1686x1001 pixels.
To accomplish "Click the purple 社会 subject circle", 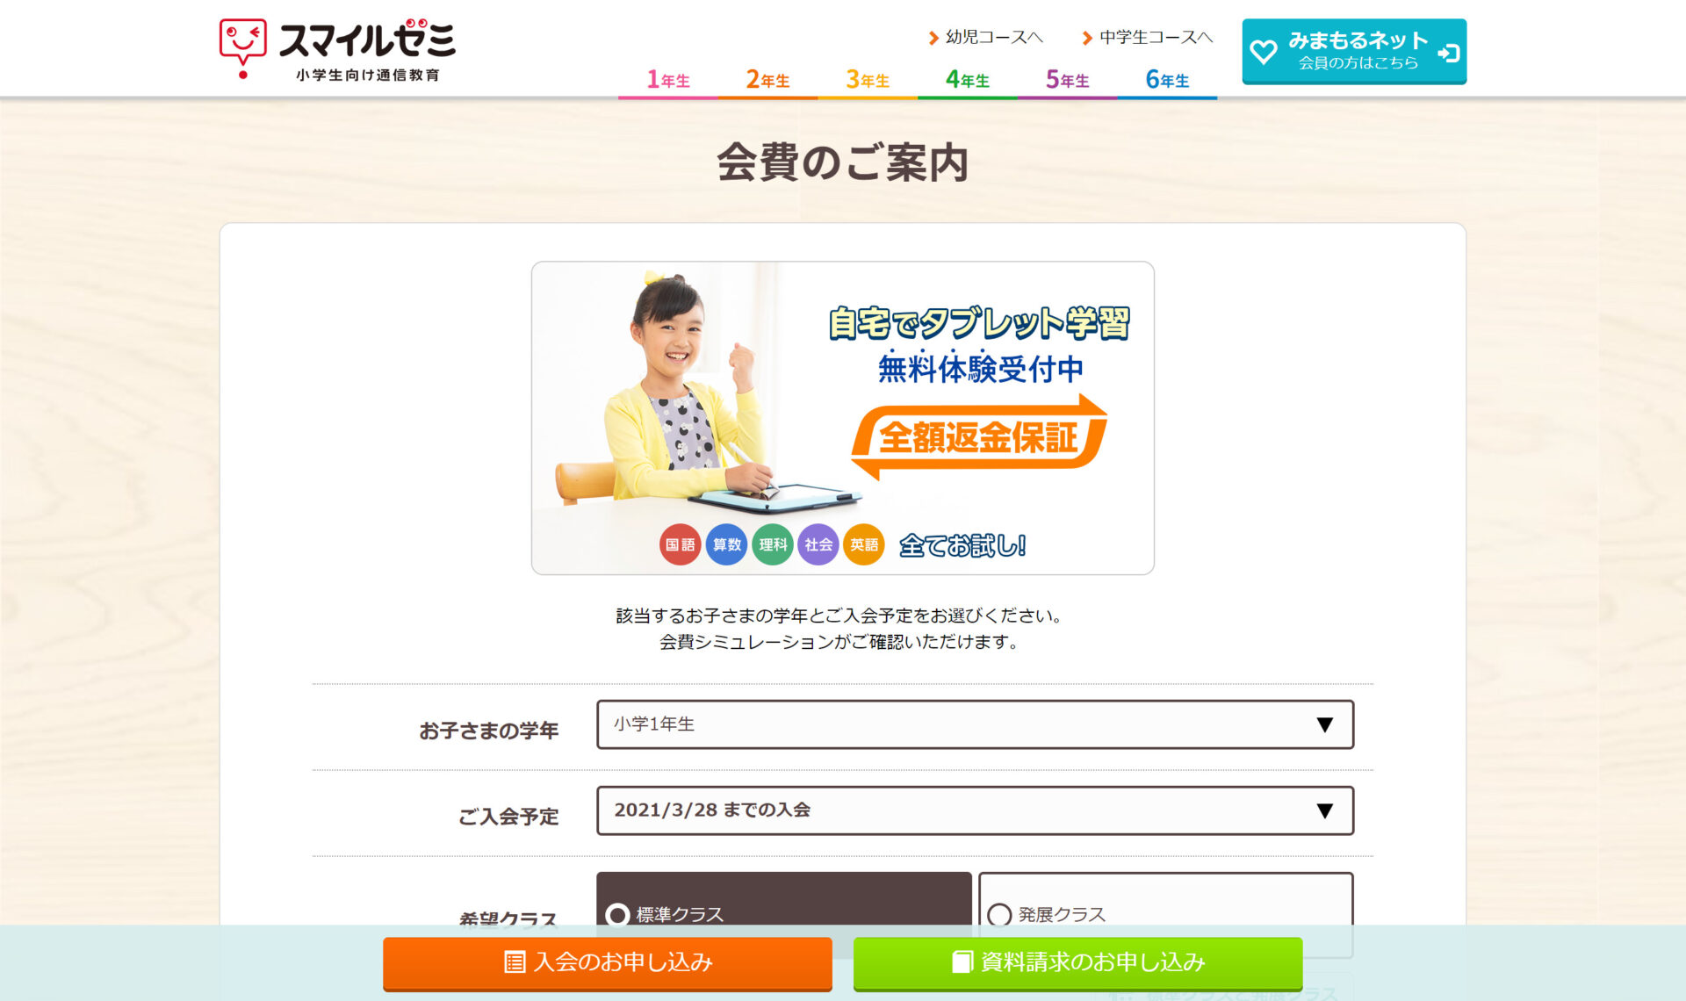I will (818, 544).
